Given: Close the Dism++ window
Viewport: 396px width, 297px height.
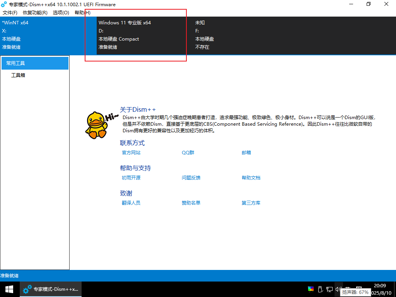Looking at the screenshot, I should pos(386,4).
